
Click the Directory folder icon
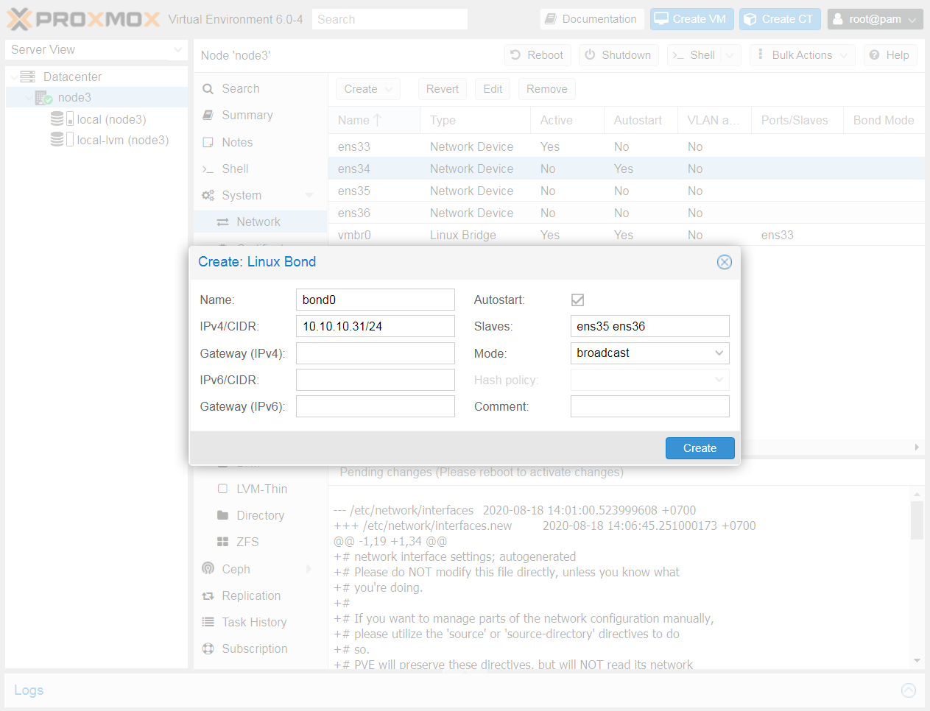(223, 515)
